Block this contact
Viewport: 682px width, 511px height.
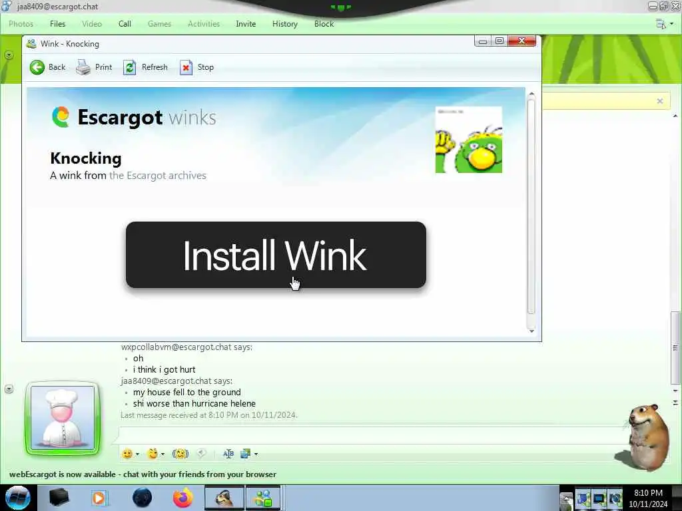pos(324,24)
